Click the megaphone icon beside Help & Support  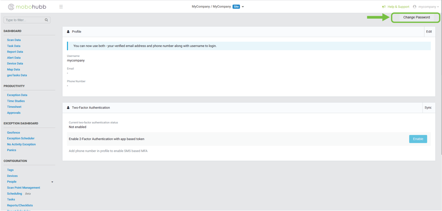pos(384,7)
